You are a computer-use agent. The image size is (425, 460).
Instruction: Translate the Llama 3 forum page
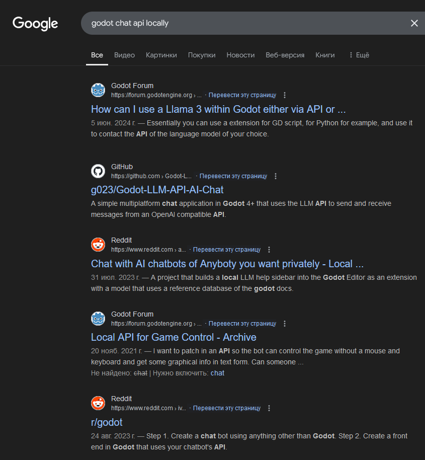click(x=242, y=95)
